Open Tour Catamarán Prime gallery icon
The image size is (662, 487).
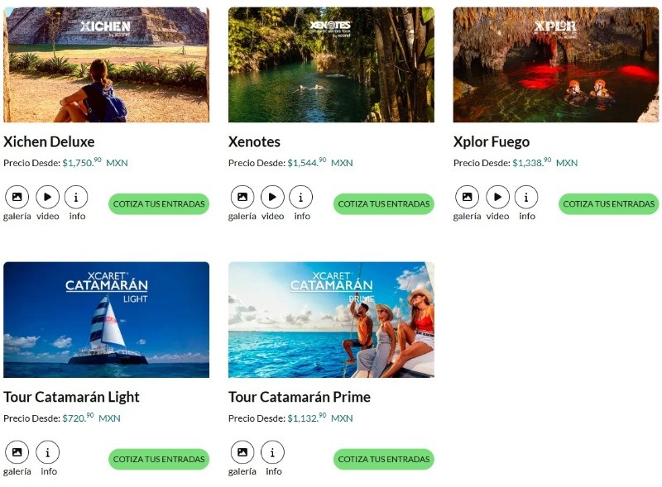pos(242,452)
